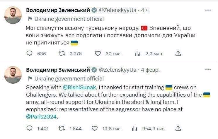This screenshot has width=218, height=139.
Task: Retweet the Rishi Sunak tweet
Action: coord(62,128)
